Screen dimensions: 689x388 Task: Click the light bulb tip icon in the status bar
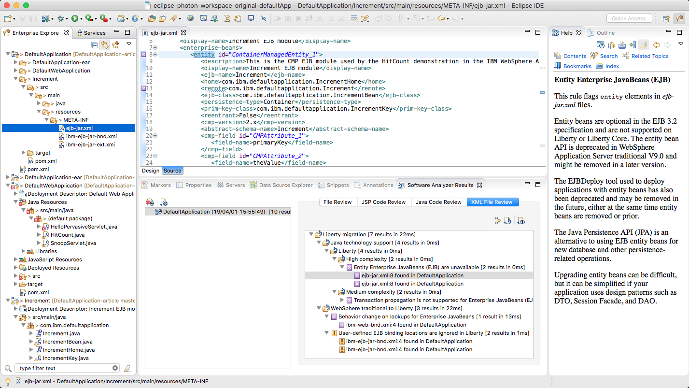coord(8,381)
